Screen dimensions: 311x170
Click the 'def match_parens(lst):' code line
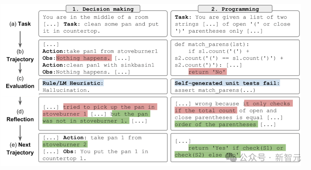pos(212,44)
